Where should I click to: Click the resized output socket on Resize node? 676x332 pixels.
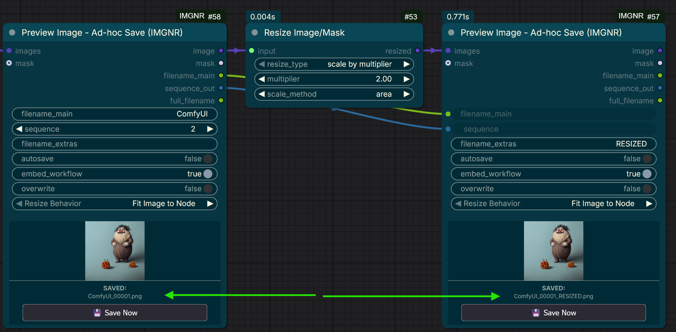[x=418, y=51]
